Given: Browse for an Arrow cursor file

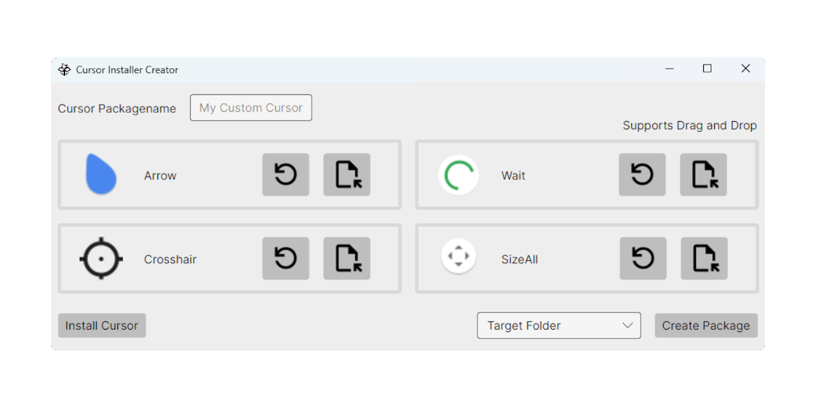Looking at the screenshot, I should click(x=347, y=175).
